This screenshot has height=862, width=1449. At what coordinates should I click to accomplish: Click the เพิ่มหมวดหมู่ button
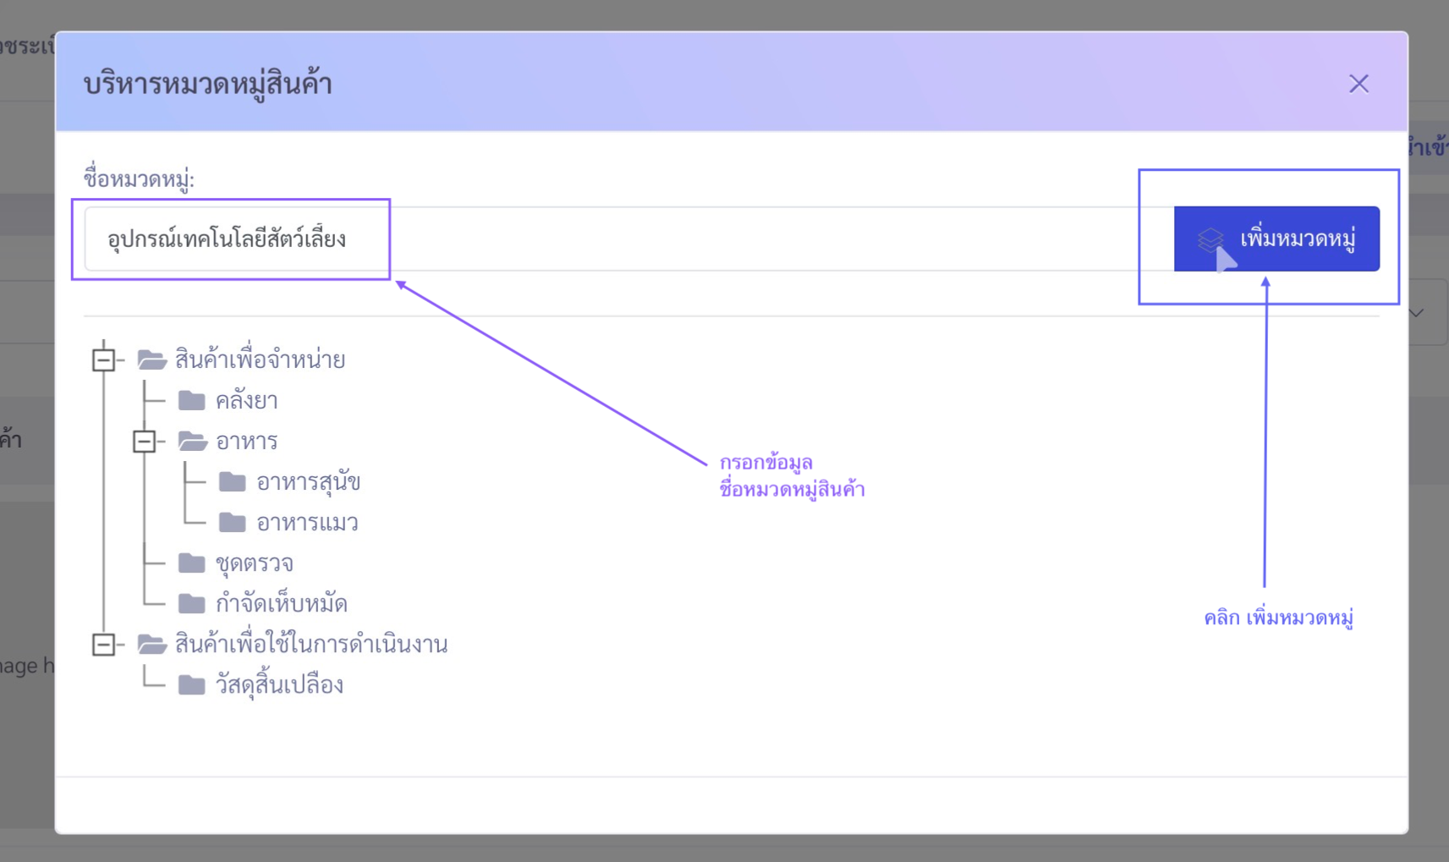click(1276, 239)
